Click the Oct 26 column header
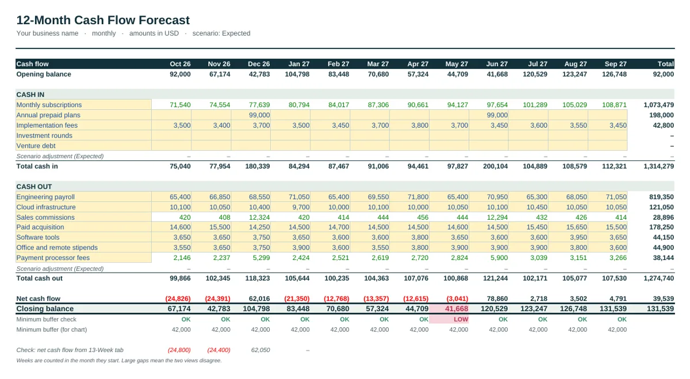Image resolution: width=690 pixels, height=379 pixels. coord(180,64)
